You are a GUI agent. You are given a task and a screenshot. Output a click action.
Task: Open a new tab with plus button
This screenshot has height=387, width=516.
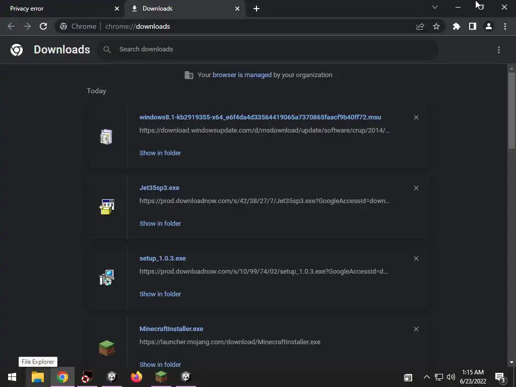pos(256,9)
